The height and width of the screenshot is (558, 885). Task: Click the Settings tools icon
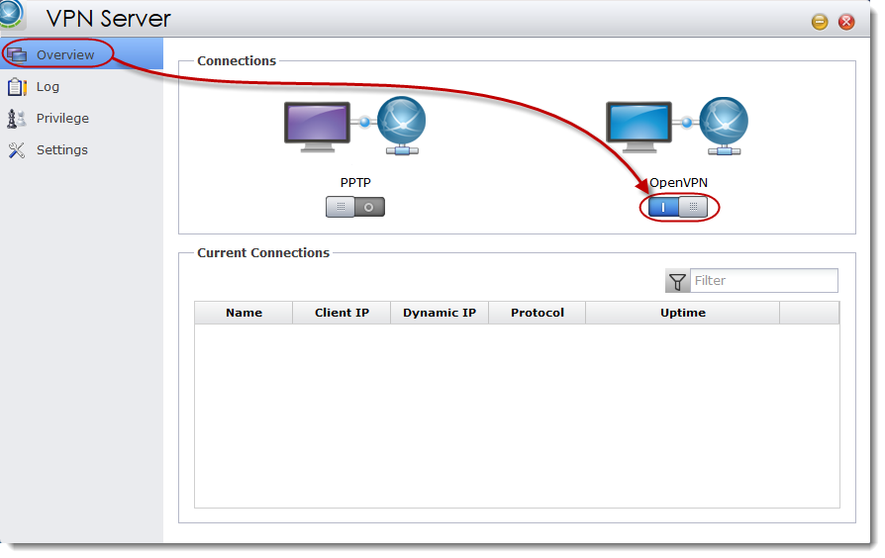pos(17,150)
